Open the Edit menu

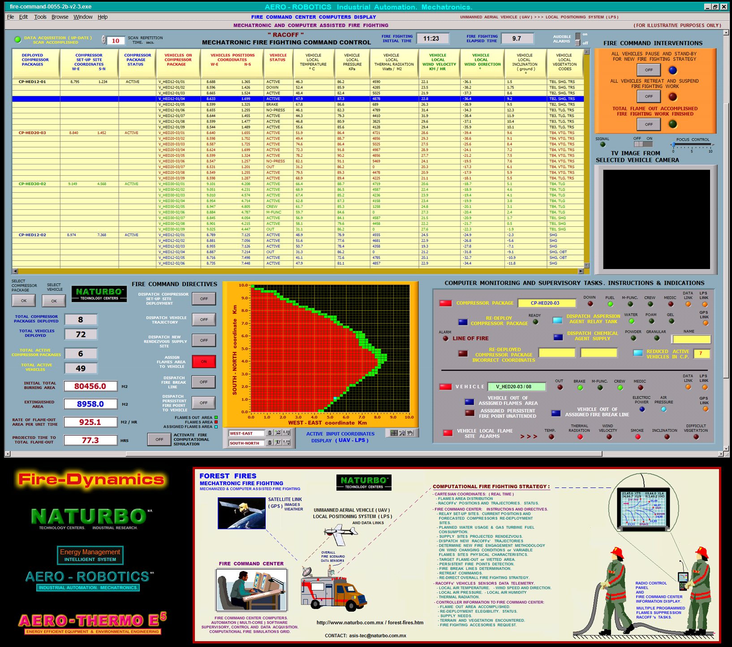tap(23, 17)
